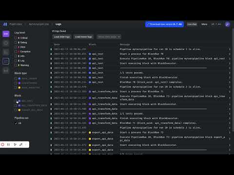Click the 'Block type' filter heading

click(x=20, y=73)
